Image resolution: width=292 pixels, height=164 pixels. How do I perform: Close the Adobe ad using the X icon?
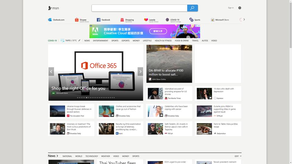[199, 26]
